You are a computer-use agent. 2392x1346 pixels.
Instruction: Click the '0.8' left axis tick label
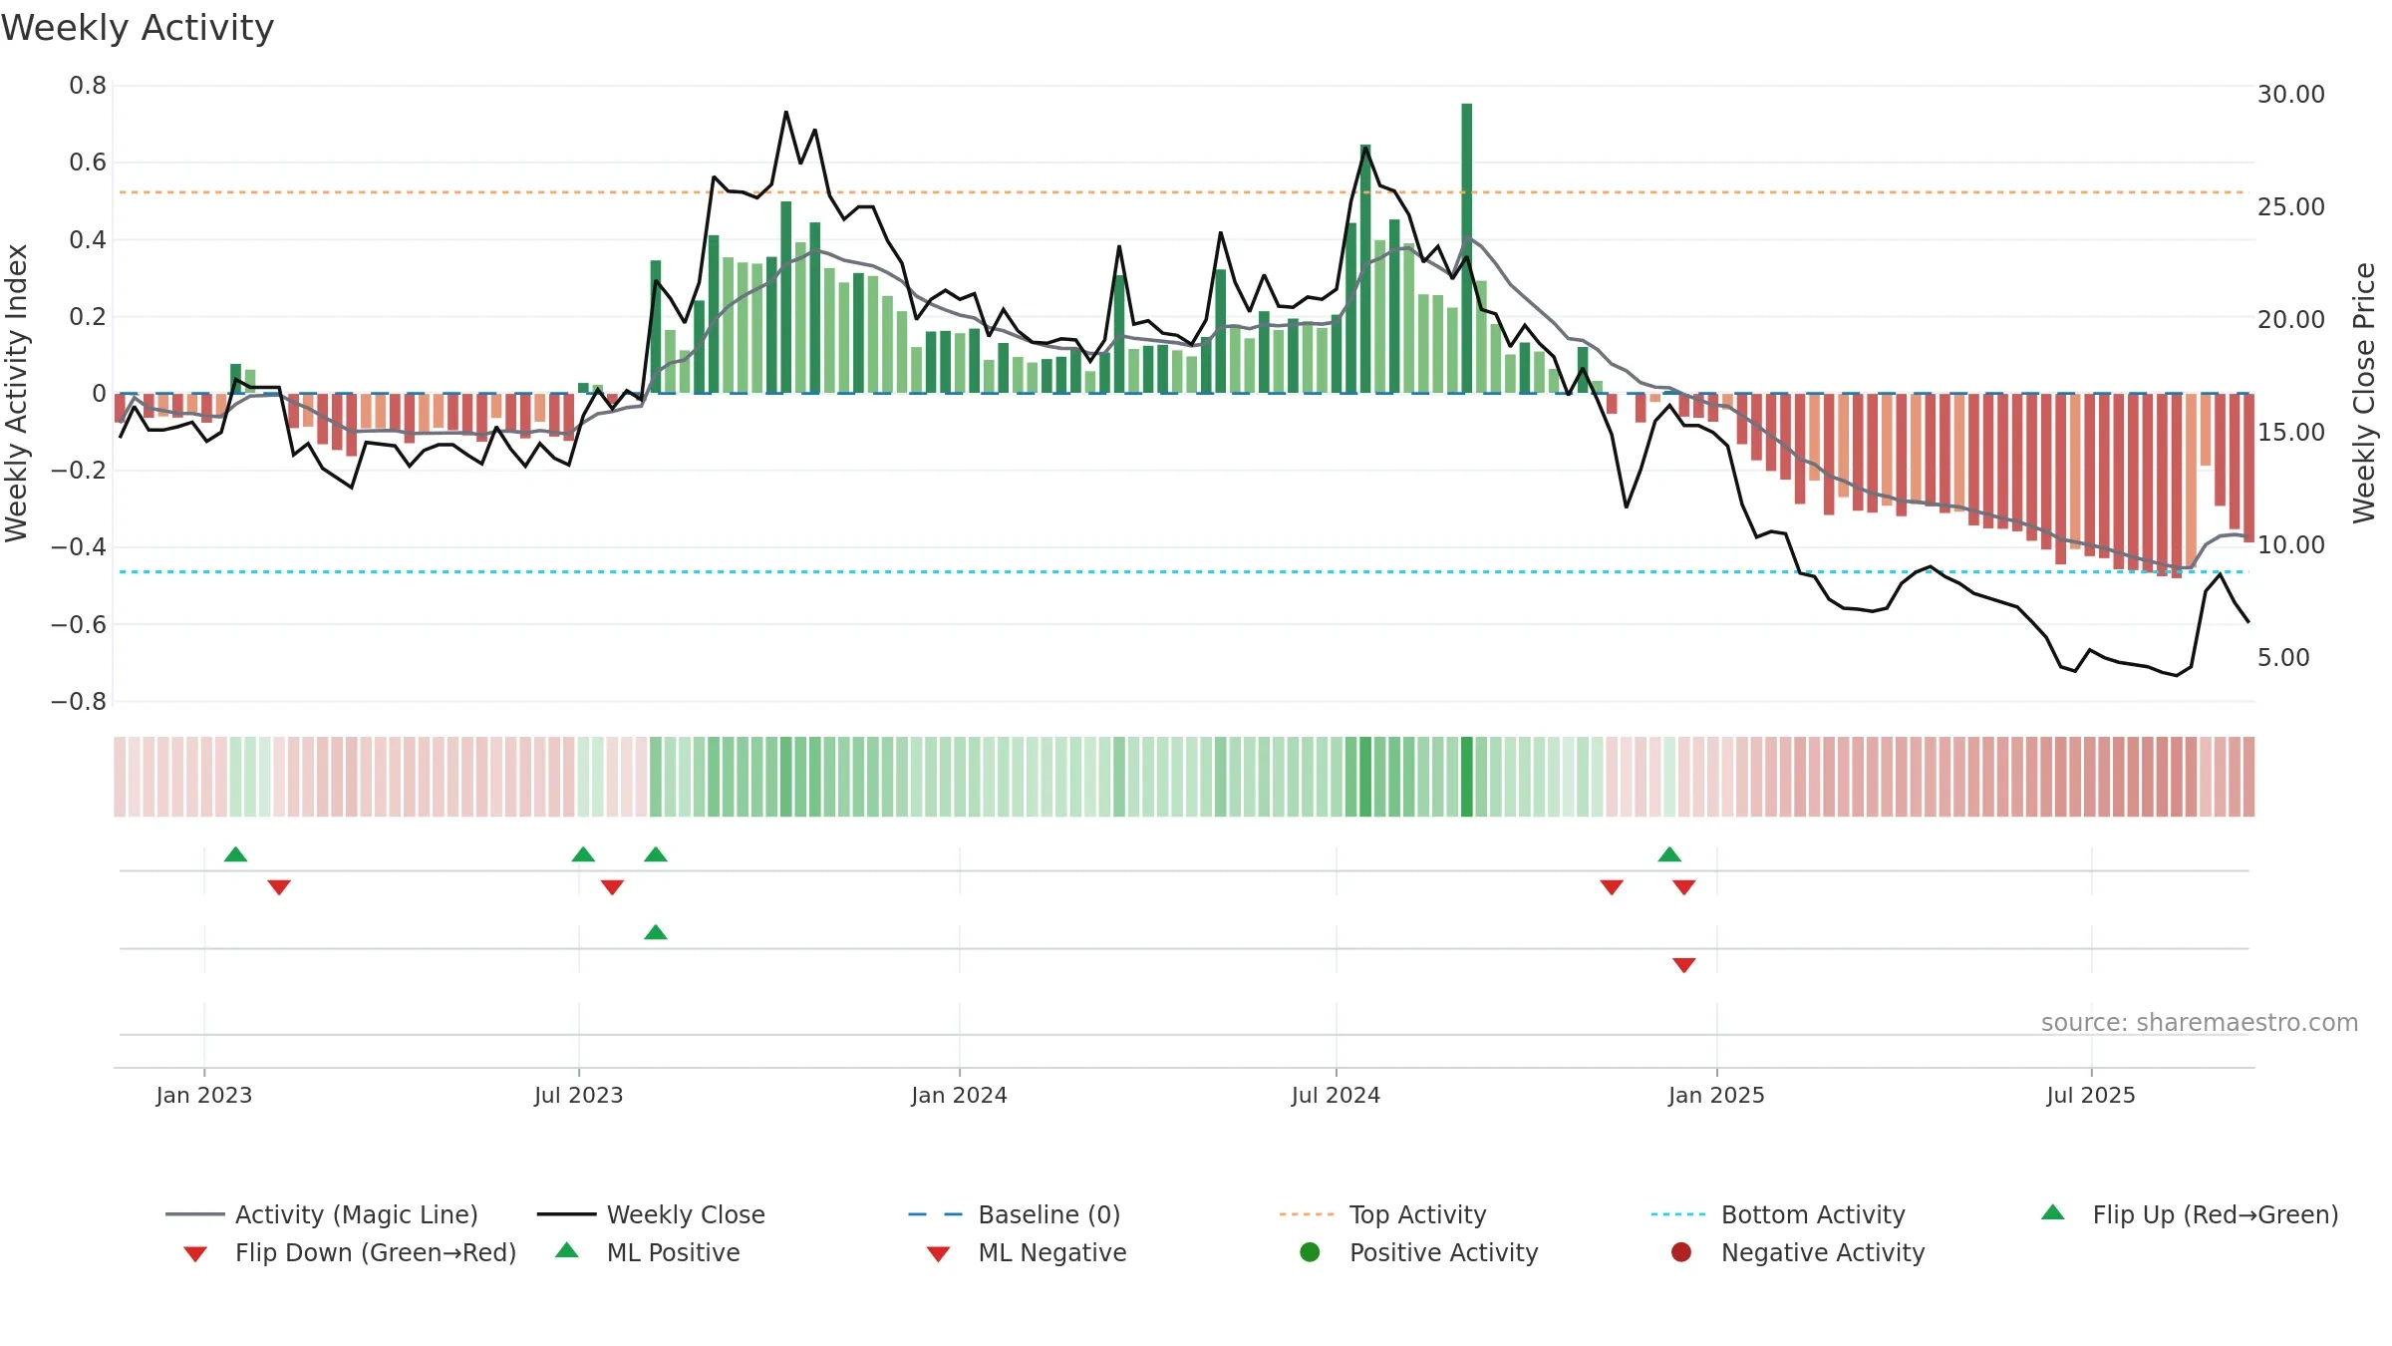pyautogui.click(x=88, y=86)
